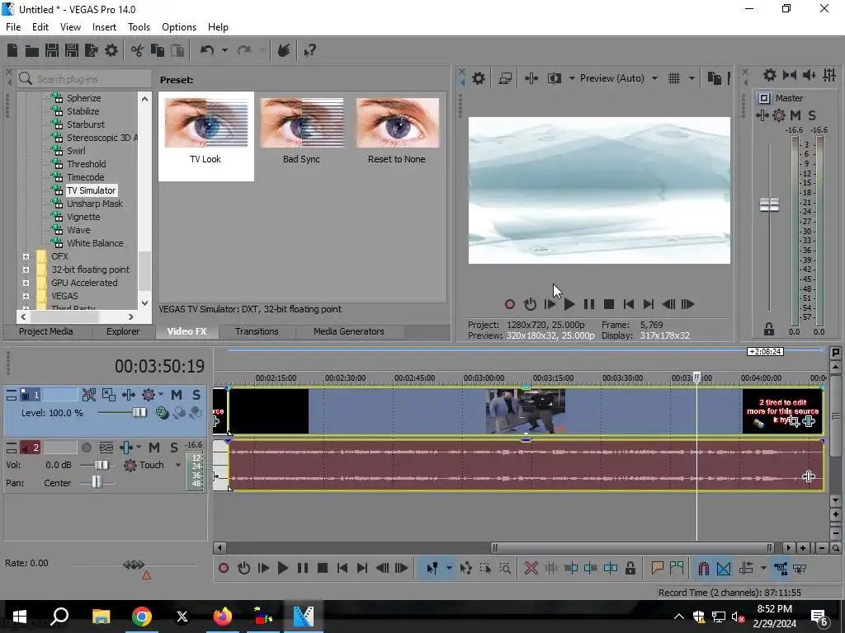Insert marker with flag icon
Viewport: 845px width, 633px height.
pos(657,568)
